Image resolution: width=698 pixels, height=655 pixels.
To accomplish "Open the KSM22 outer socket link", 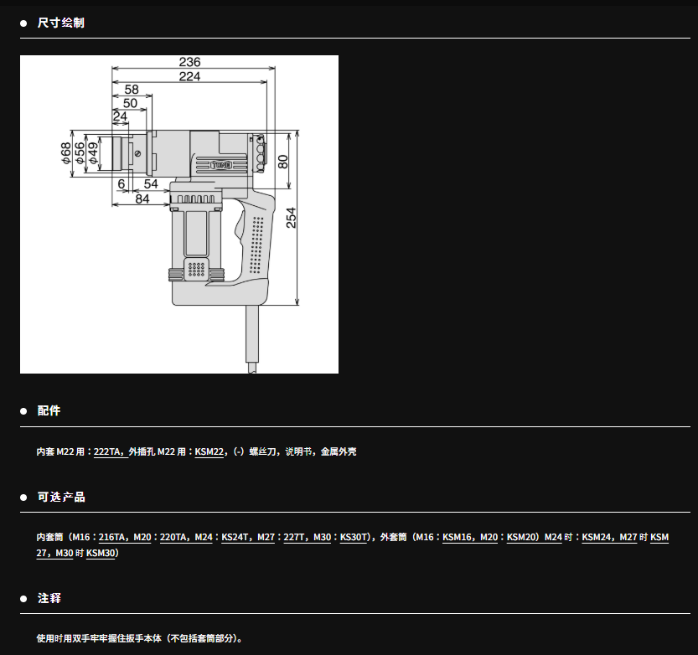I will coord(209,451).
